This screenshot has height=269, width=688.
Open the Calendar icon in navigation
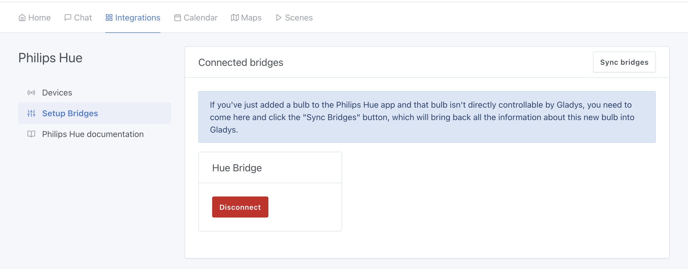pos(178,17)
